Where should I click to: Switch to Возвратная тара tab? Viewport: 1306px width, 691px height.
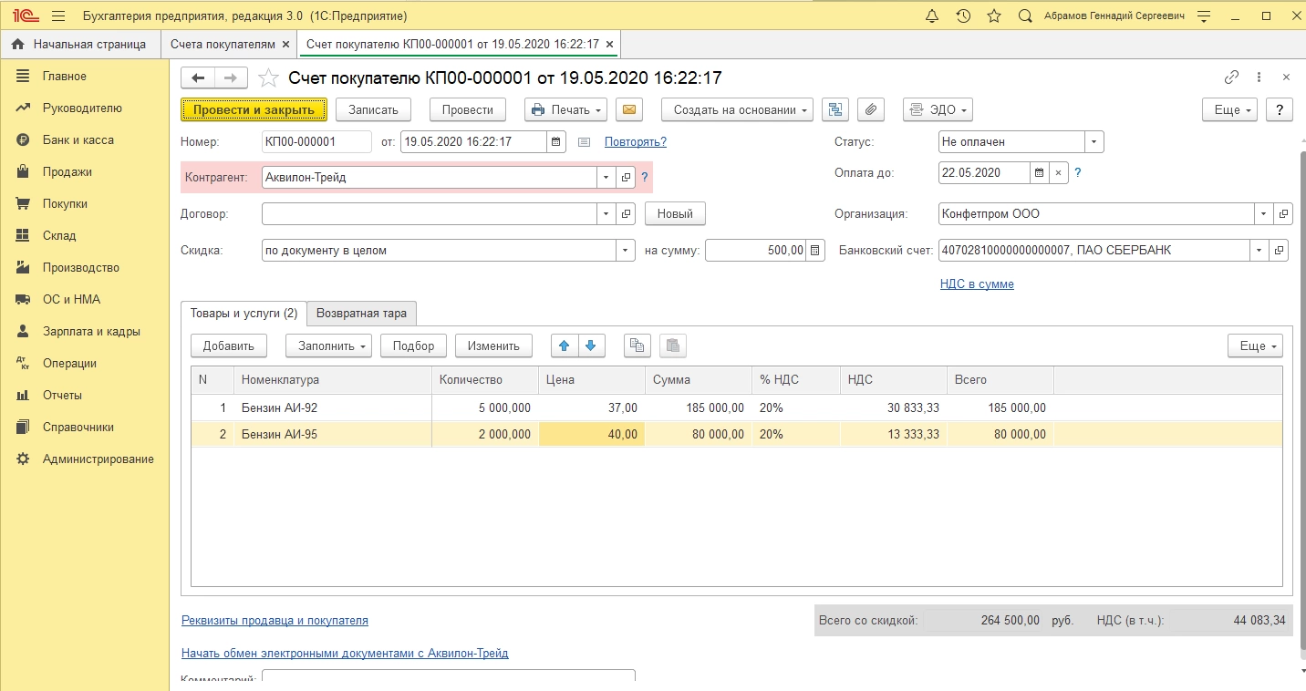pos(361,313)
